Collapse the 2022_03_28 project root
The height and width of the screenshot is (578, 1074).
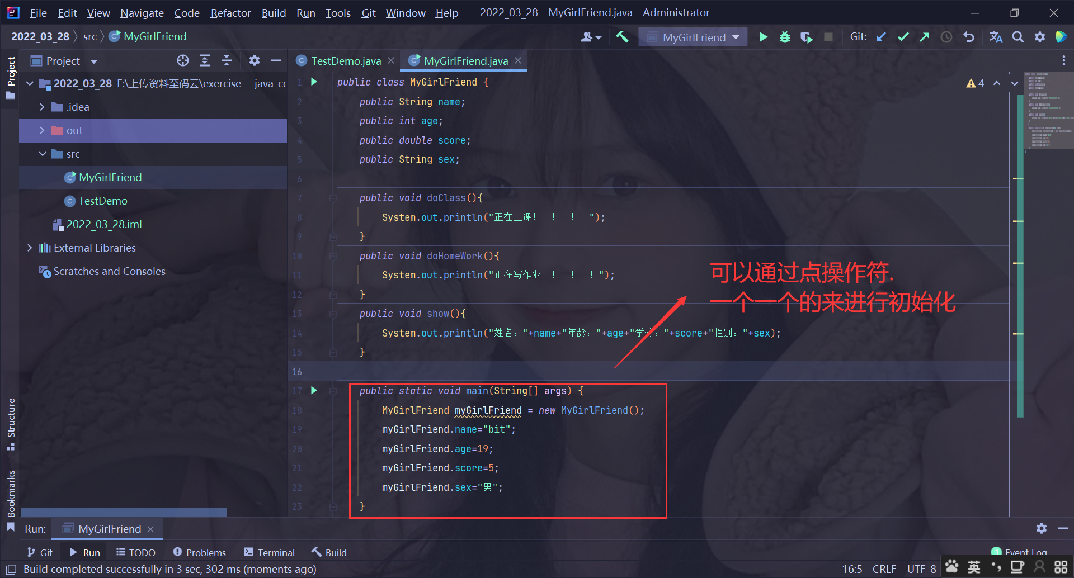[x=30, y=83]
